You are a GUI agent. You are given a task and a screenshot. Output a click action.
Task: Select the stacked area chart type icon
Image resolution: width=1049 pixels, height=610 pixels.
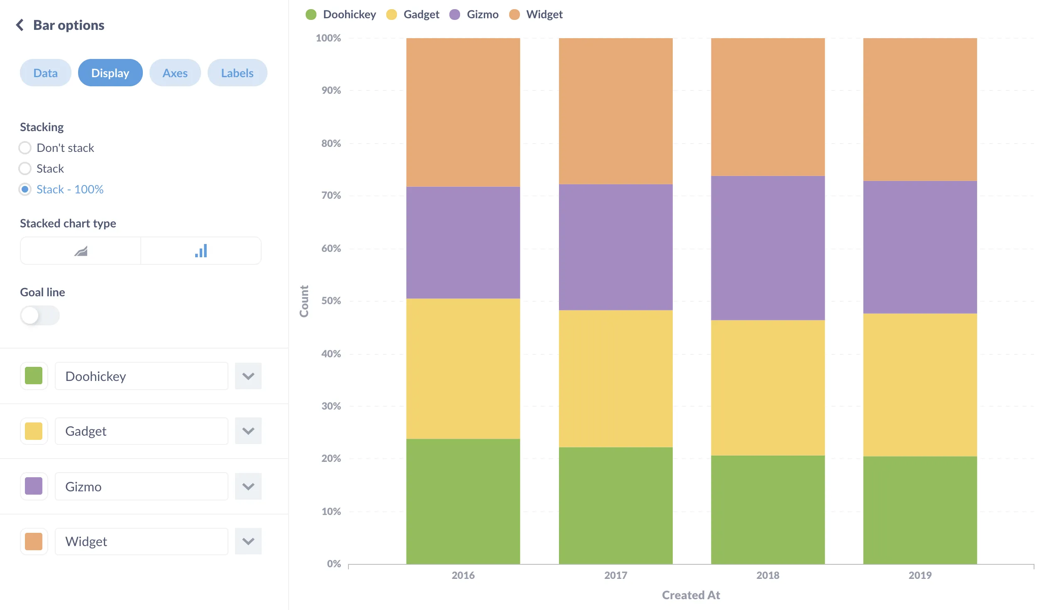80,250
